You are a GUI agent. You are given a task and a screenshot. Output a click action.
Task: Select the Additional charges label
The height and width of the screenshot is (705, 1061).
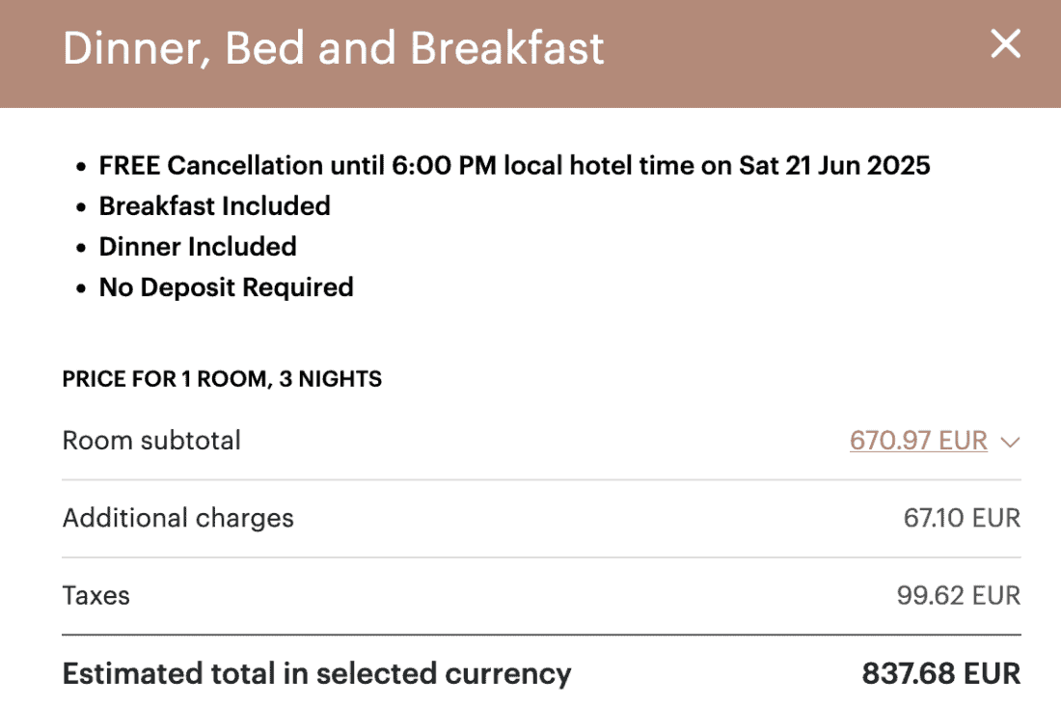(x=177, y=518)
